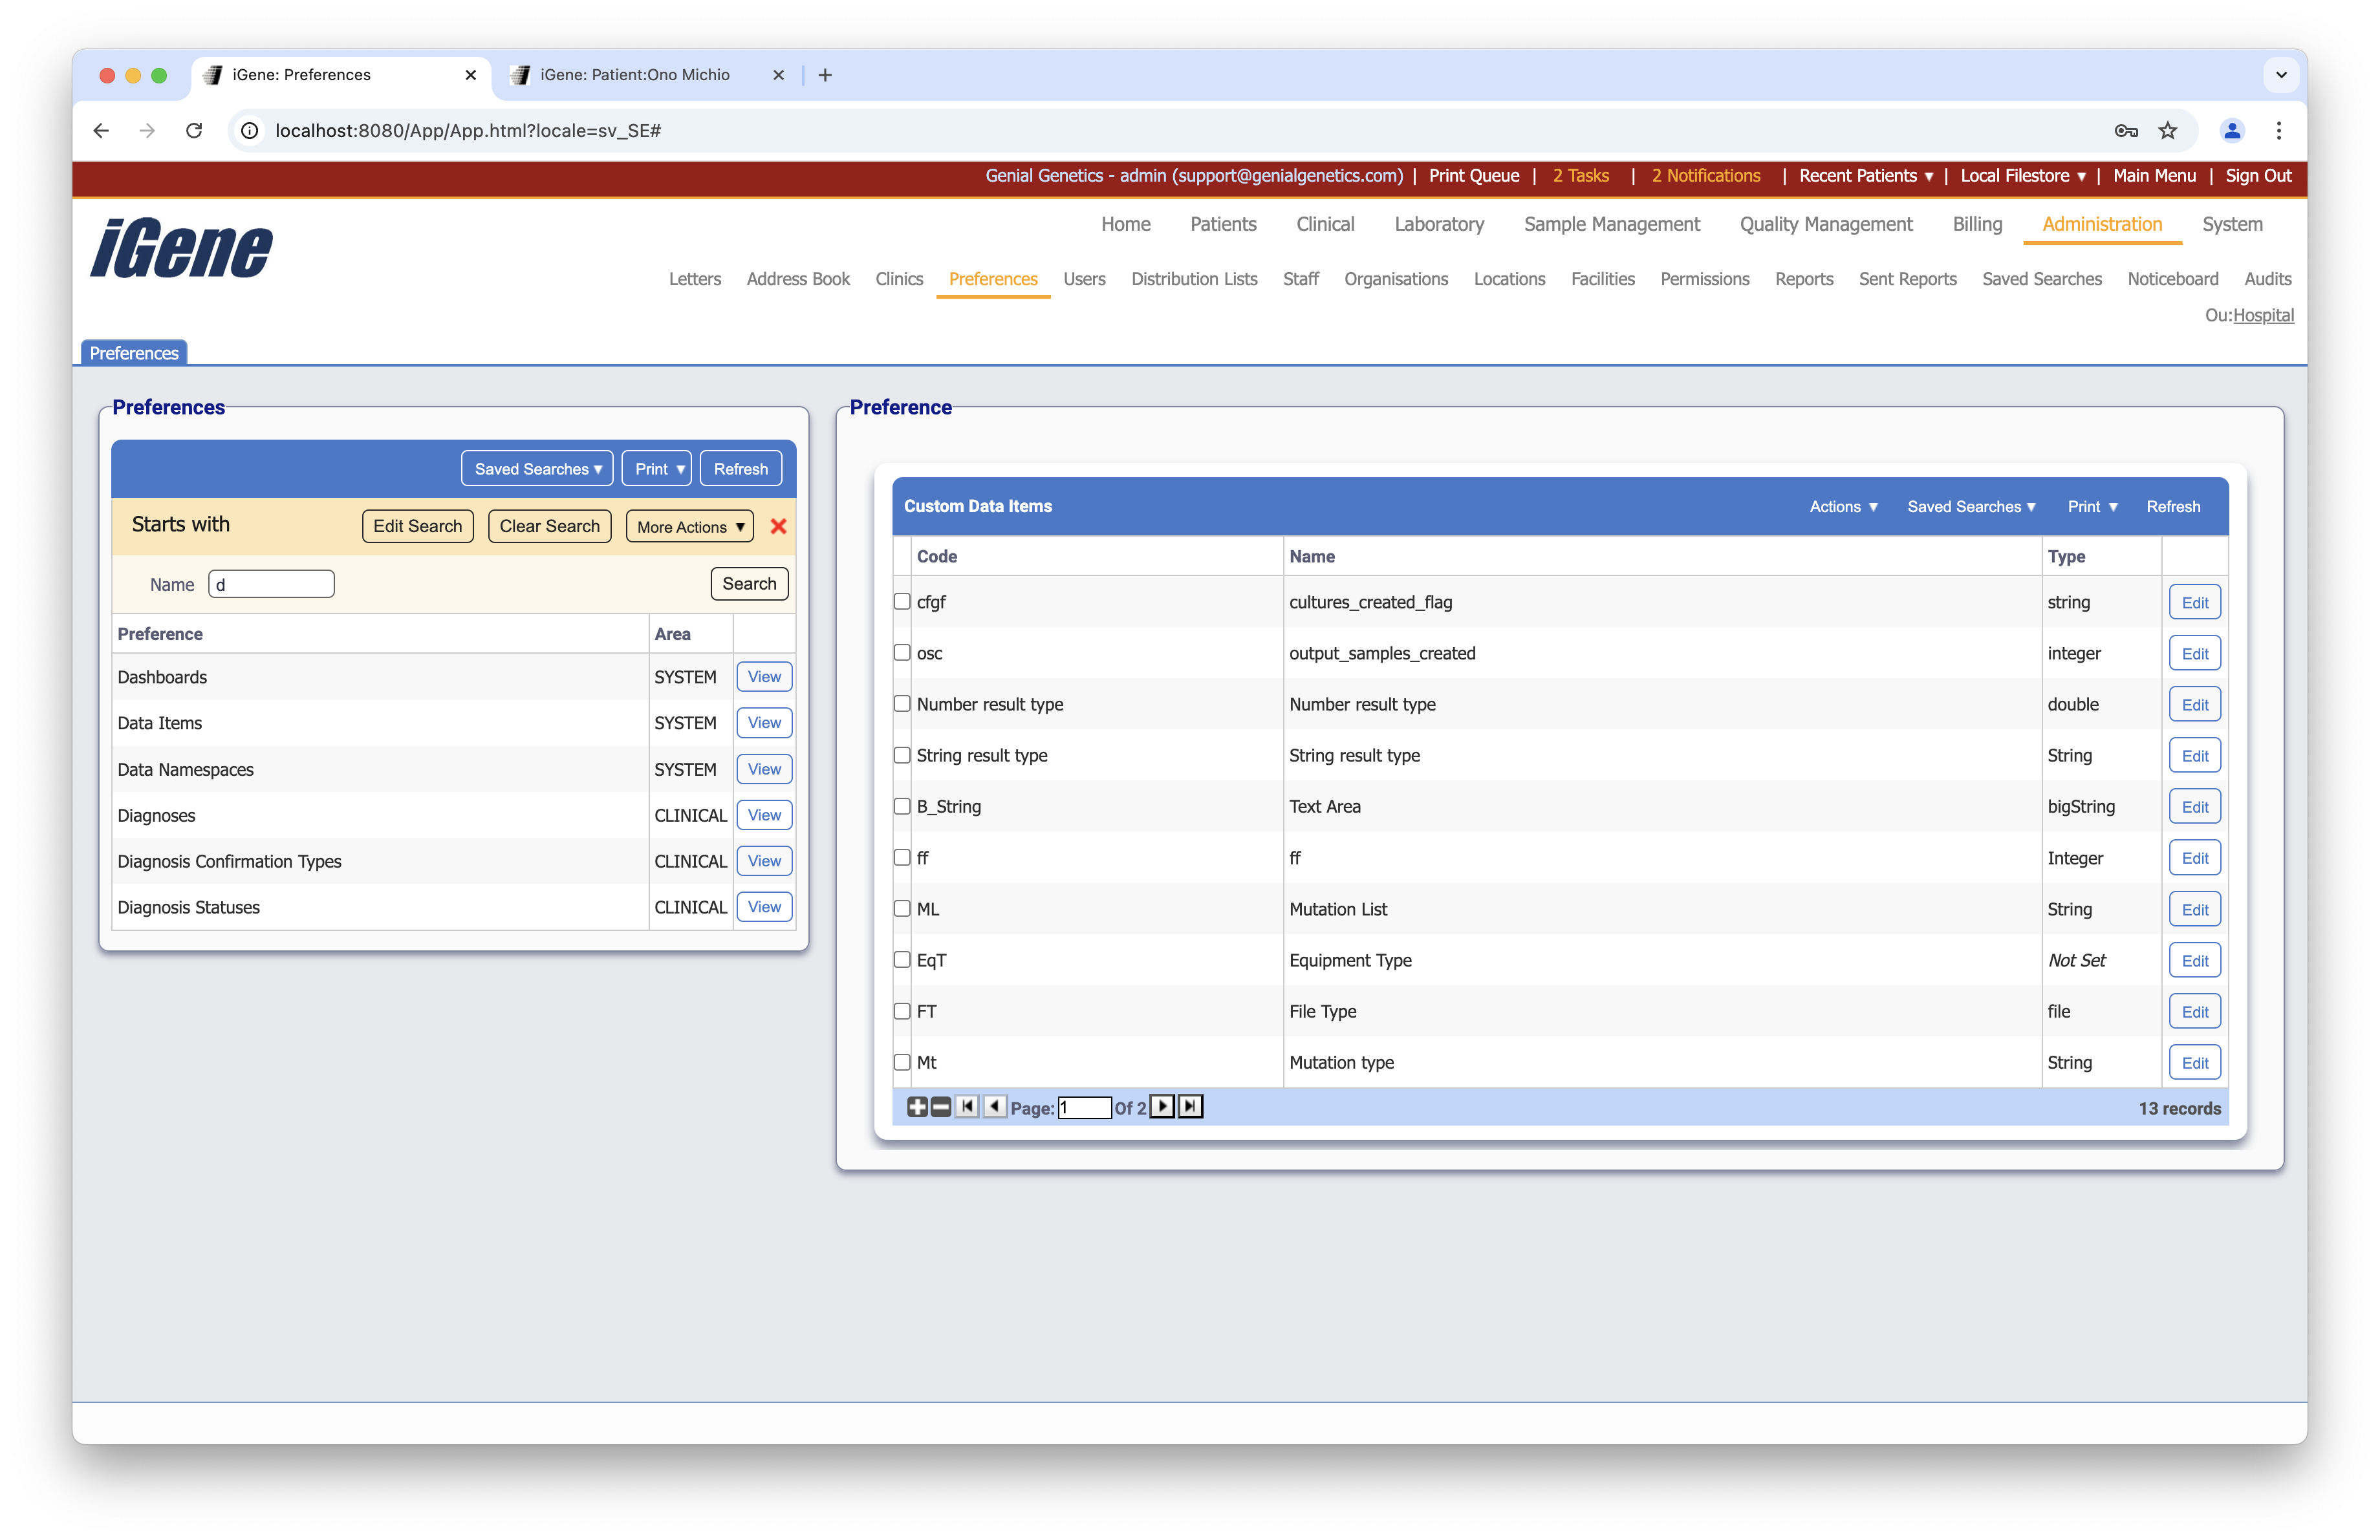Check the ML Mutation List row

pos(901,908)
